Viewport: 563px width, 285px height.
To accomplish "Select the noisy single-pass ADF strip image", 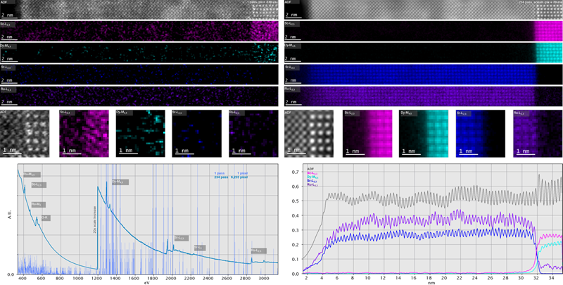I will (x=139, y=10).
